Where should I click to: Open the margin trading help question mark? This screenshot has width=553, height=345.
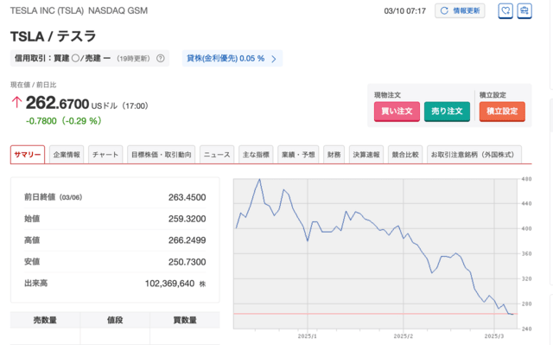pyautogui.click(x=161, y=58)
